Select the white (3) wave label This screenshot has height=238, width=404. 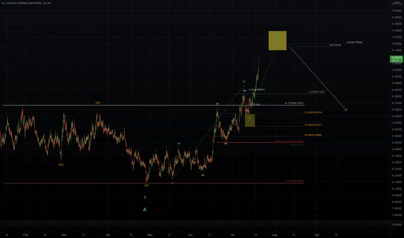click(218, 104)
